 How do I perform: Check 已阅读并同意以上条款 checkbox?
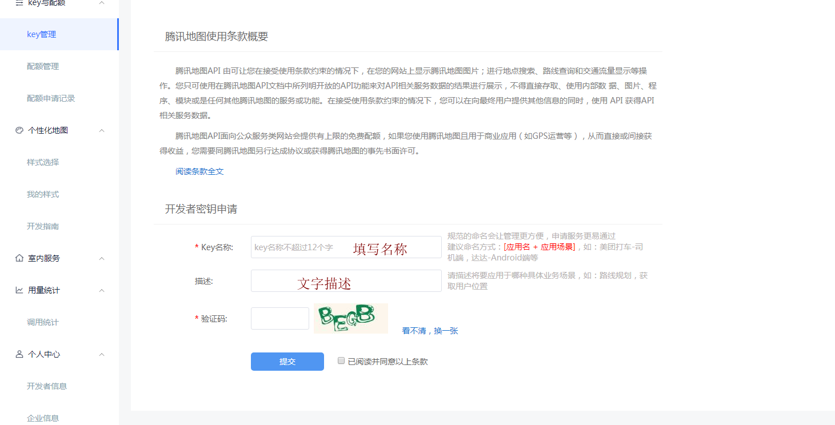[341, 360]
